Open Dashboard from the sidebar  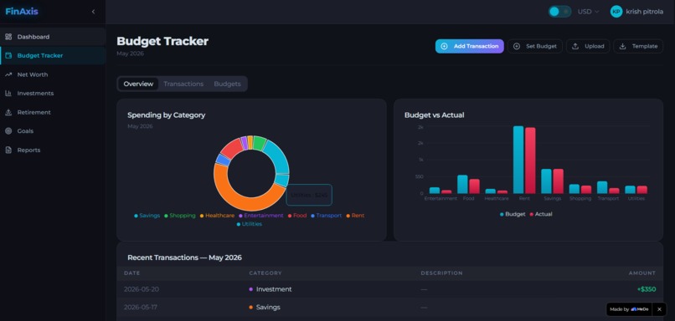(x=53, y=37)
